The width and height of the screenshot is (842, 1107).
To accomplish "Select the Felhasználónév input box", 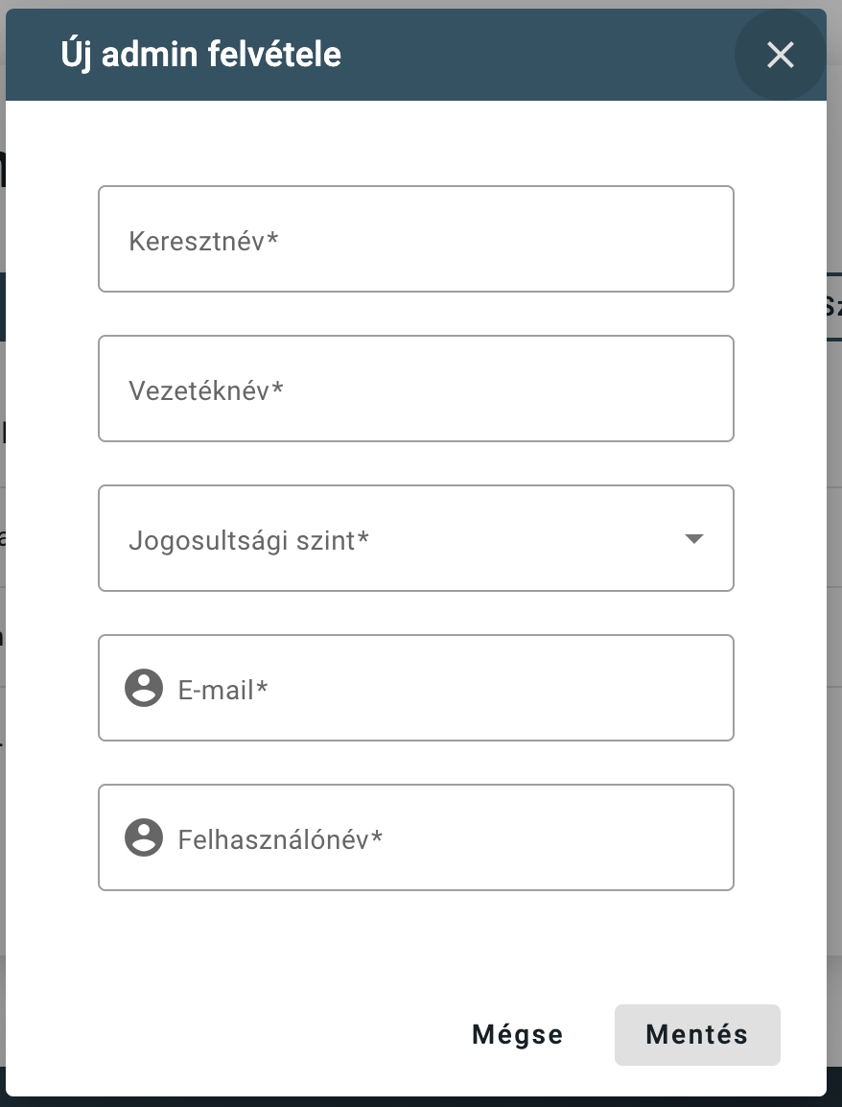I will point(415,837).
